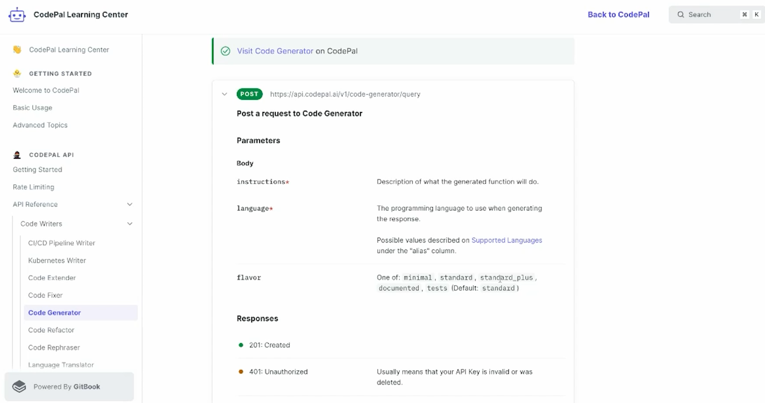Collapse the Code Writers chevron
This screenshot has width=765, height=403.
pos(130,224)
